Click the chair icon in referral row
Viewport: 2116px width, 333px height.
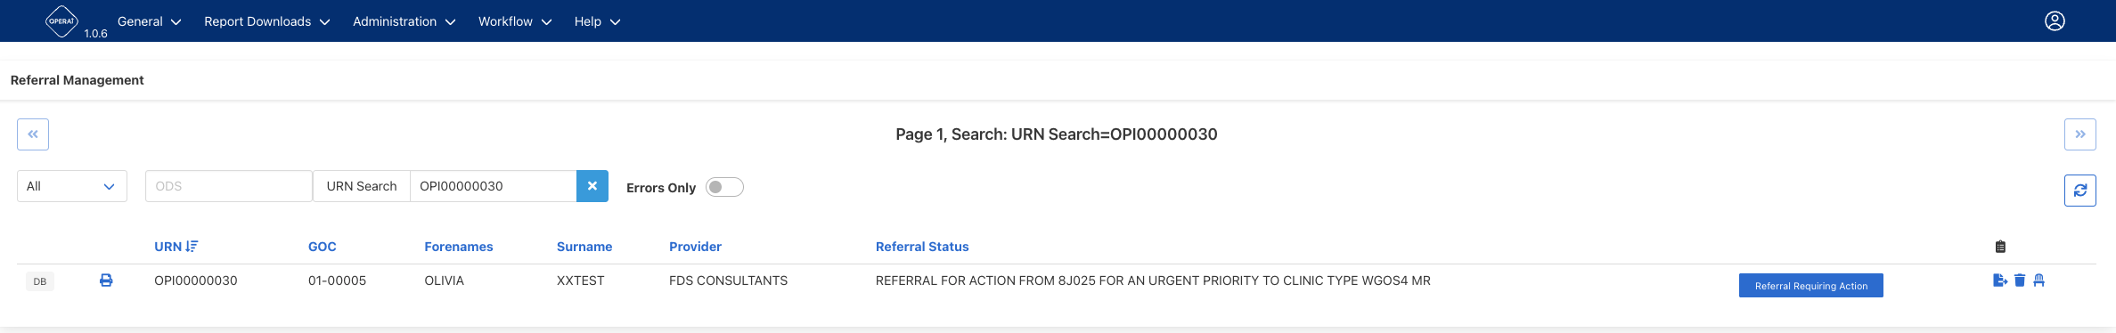coord(2038,280)
